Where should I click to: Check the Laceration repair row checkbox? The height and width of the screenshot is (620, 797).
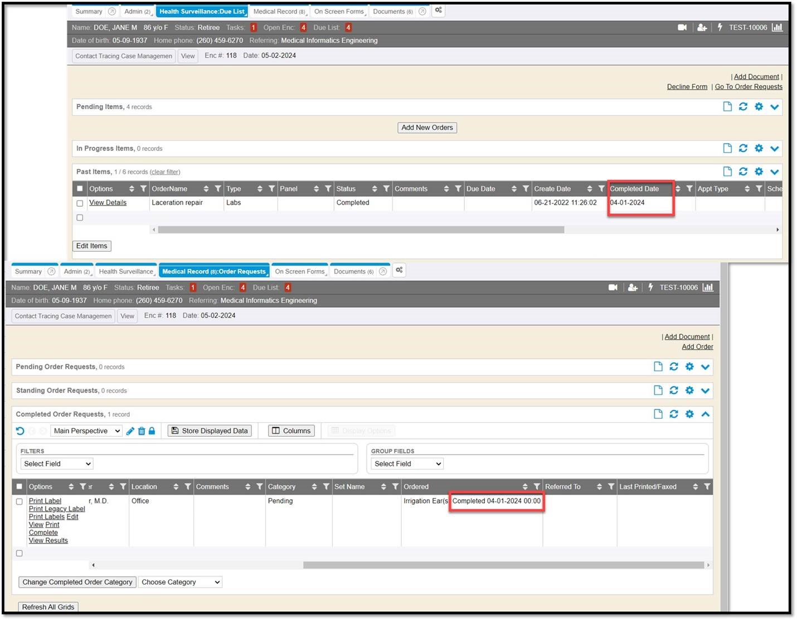80,203
